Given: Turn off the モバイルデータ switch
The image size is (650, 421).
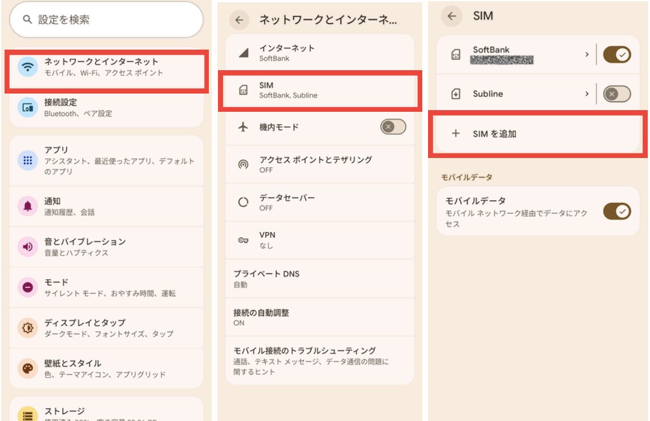Looking at the screenshot, I should (617, 212).
